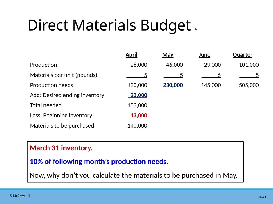The image size is (273, 204).
Task: Click May's materials per unit value 5
Action: [x=181, y=75]
